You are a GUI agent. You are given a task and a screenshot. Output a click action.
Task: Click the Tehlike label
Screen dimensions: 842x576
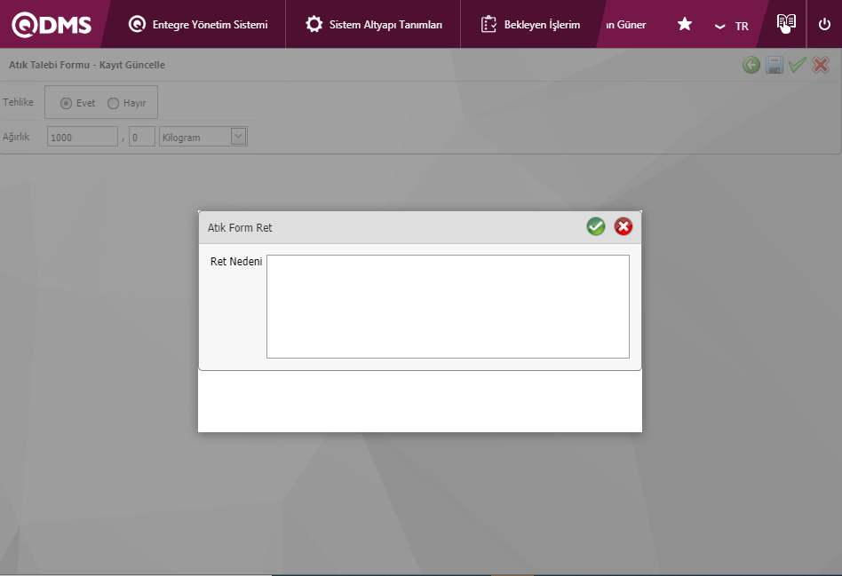pos(18,102)
